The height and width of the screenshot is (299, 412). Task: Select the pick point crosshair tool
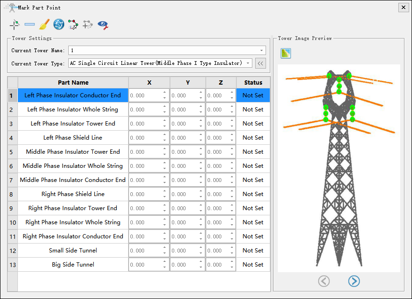click(x=15, y=24)
